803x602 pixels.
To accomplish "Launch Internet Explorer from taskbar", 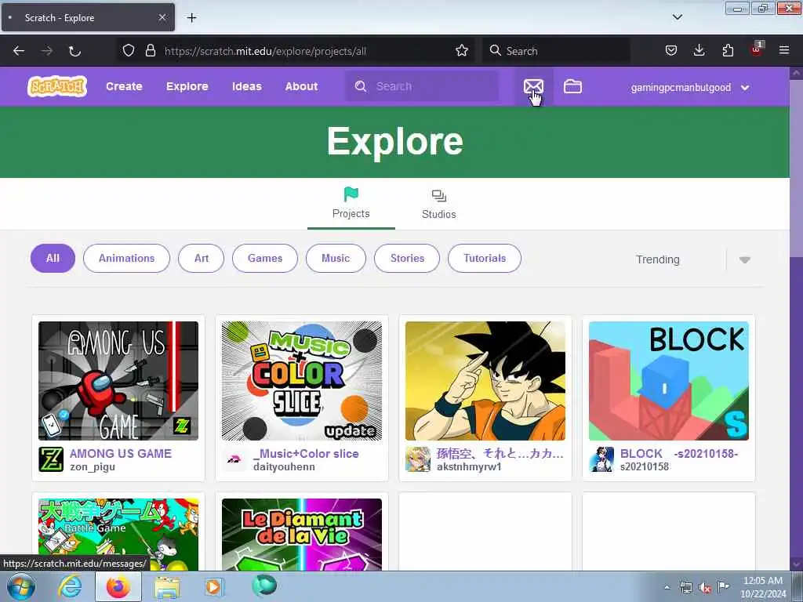I will [70, 586].
